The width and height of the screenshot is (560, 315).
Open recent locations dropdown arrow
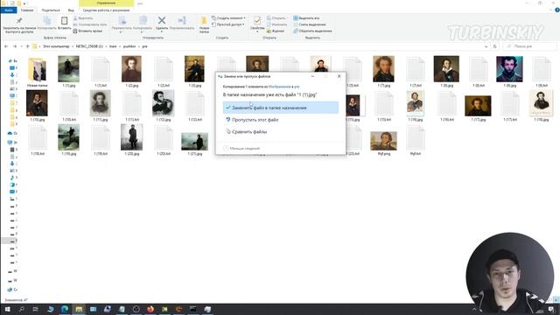(21, 46)
